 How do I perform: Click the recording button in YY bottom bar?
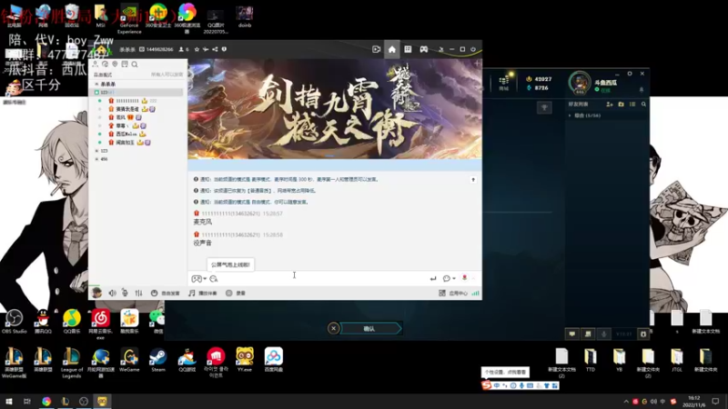236,293
